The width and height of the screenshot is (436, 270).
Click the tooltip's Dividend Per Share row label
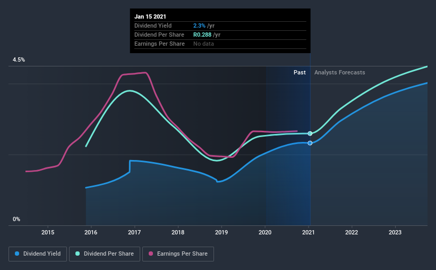click(159, 35)
